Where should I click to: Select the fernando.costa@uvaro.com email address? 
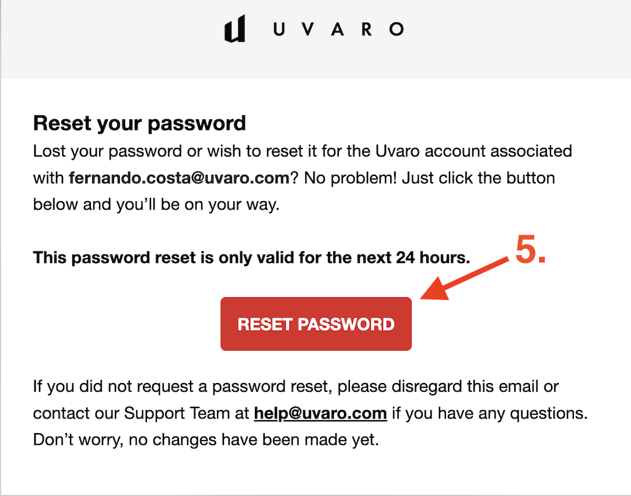pos(179,178)
